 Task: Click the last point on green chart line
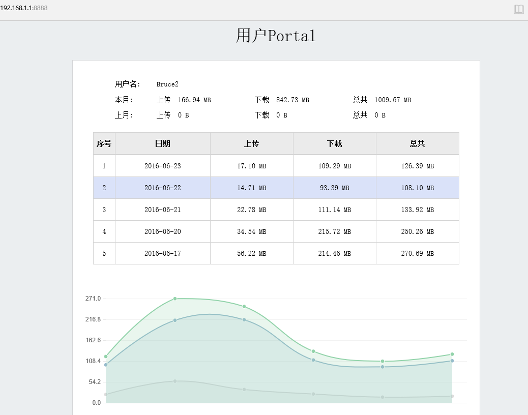pos(452,354)
